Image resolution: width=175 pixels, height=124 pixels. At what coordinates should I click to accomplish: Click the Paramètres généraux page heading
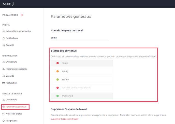(71, 17)
